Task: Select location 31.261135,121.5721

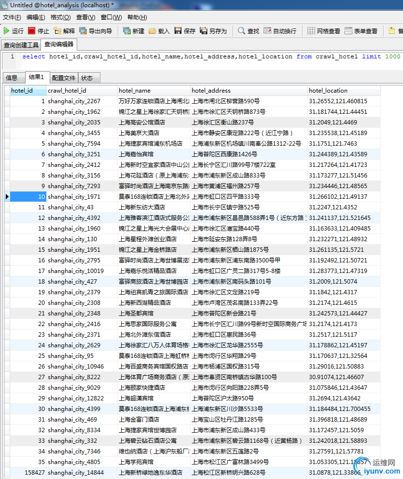Action: click(344, 249)
